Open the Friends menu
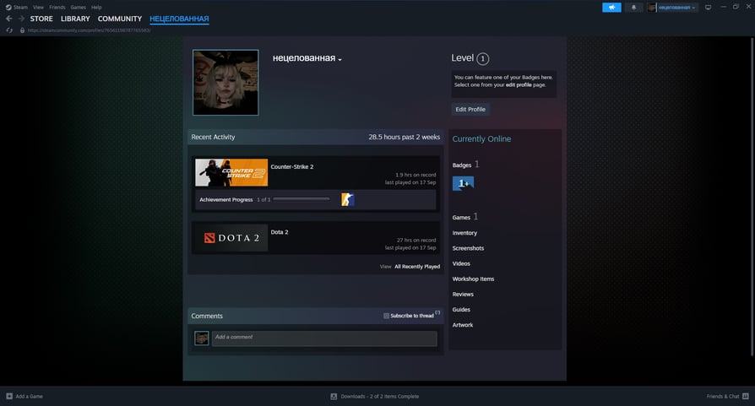The height and width of the screenshot is (406, 755). click(57, 8)
